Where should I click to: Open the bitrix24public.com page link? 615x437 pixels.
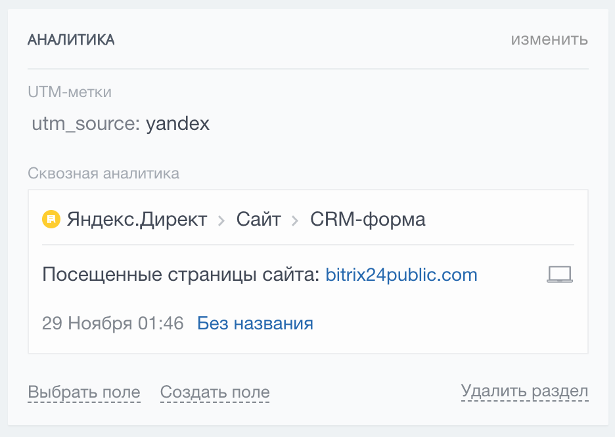click(x=401, y=274)
